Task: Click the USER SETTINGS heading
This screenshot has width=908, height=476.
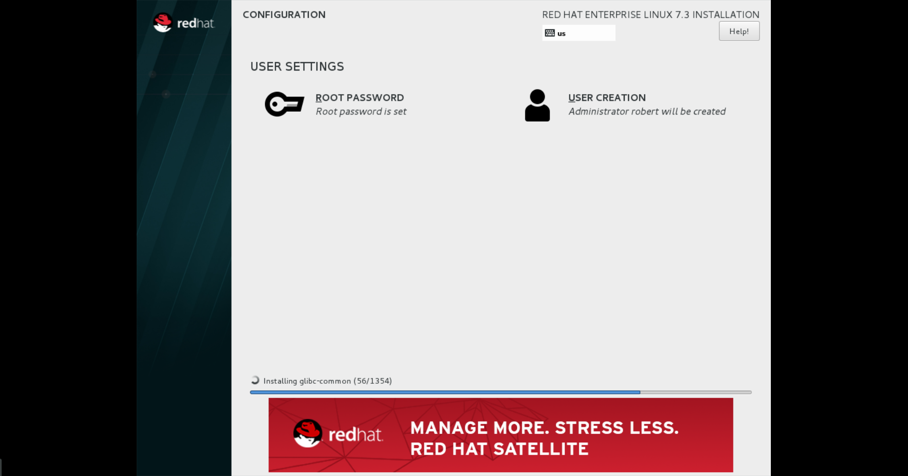Action: [x=297, y=67]
